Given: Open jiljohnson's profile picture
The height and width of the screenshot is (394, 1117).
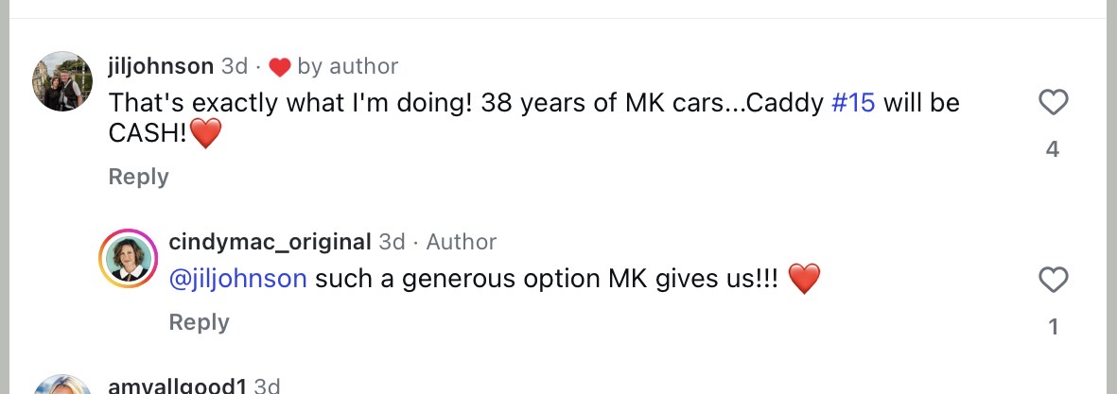Looking at the screenshot, I should click(x=63, y=81).
